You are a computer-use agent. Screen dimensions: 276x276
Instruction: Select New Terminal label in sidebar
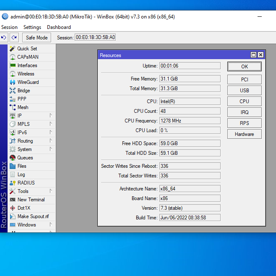click(31, 200)
